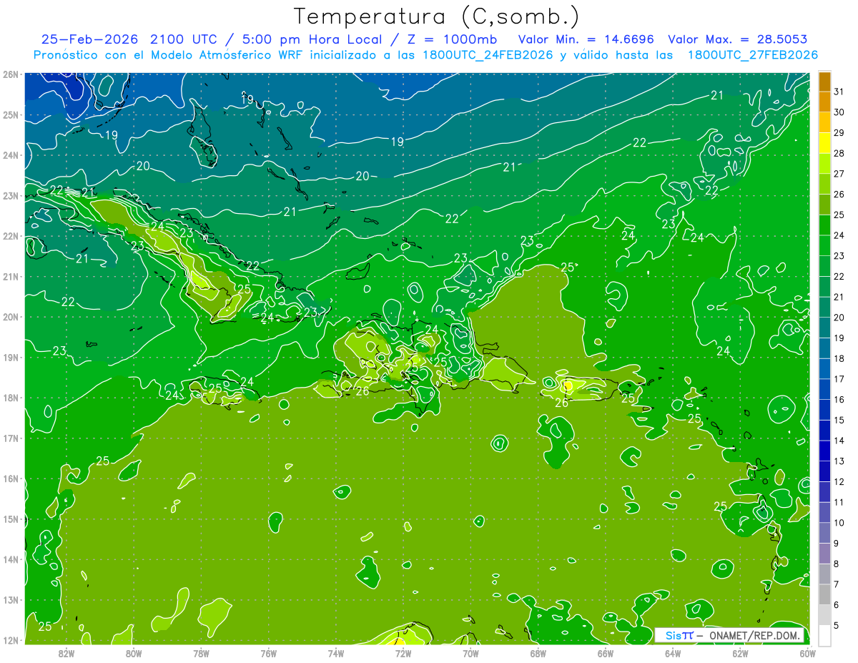Click the valid-until time "1800UTC_27FEB2026"
Image resolution: width=858 pixels, height=663 pixels.
point(752,55)
